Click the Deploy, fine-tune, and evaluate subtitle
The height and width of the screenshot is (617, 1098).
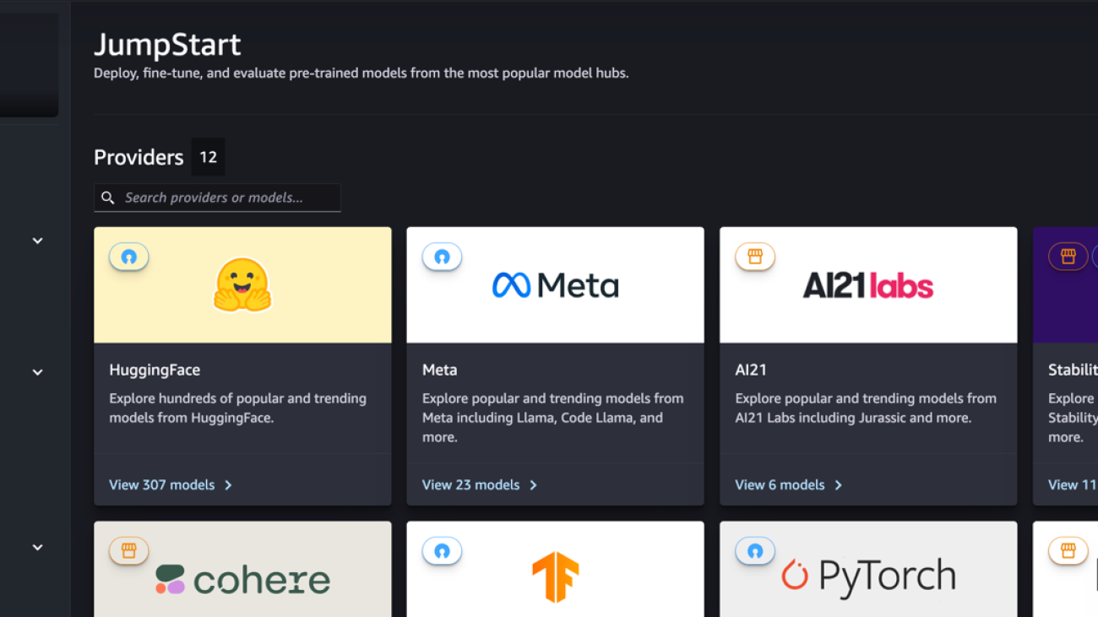(x=361, y=73)
